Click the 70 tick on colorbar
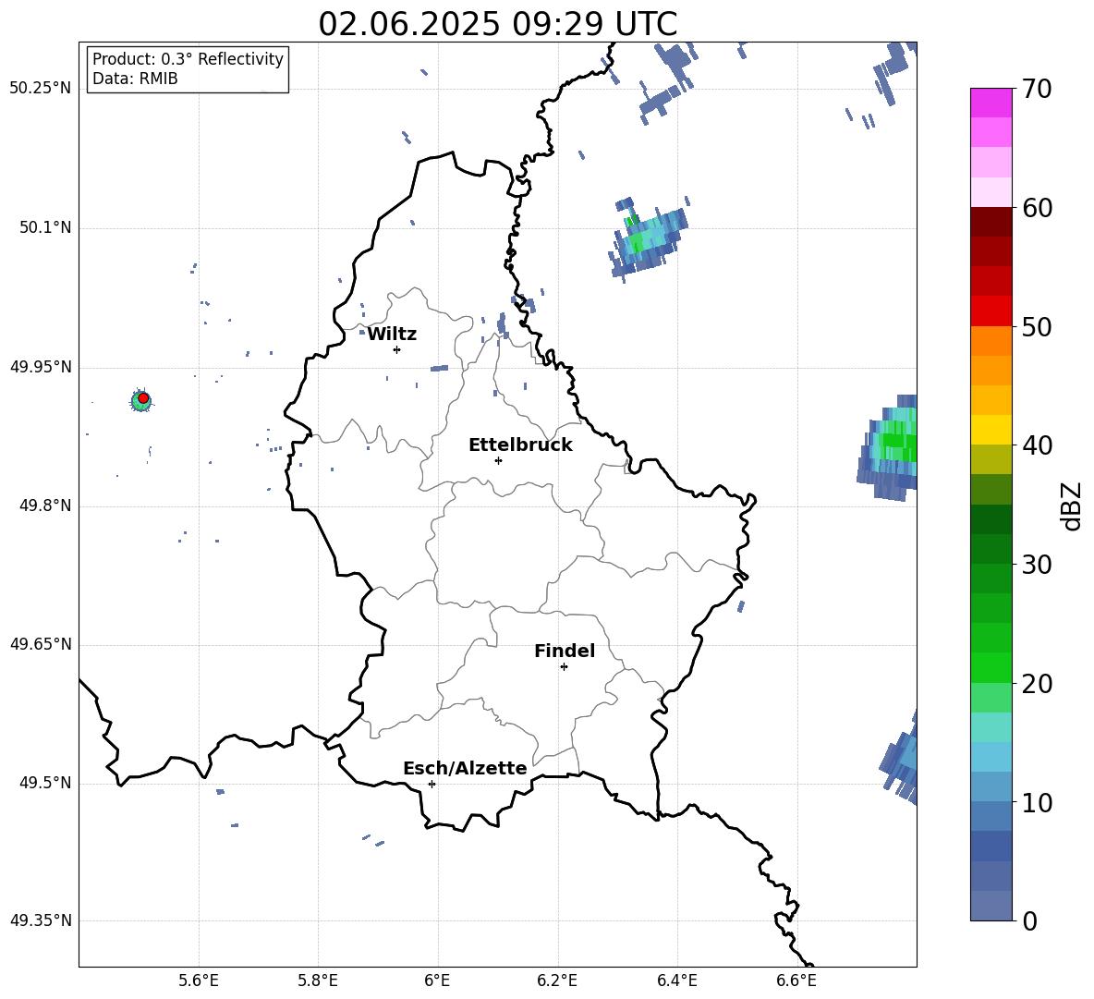Screen dimensions: 1094x999 coord(1036,89)
